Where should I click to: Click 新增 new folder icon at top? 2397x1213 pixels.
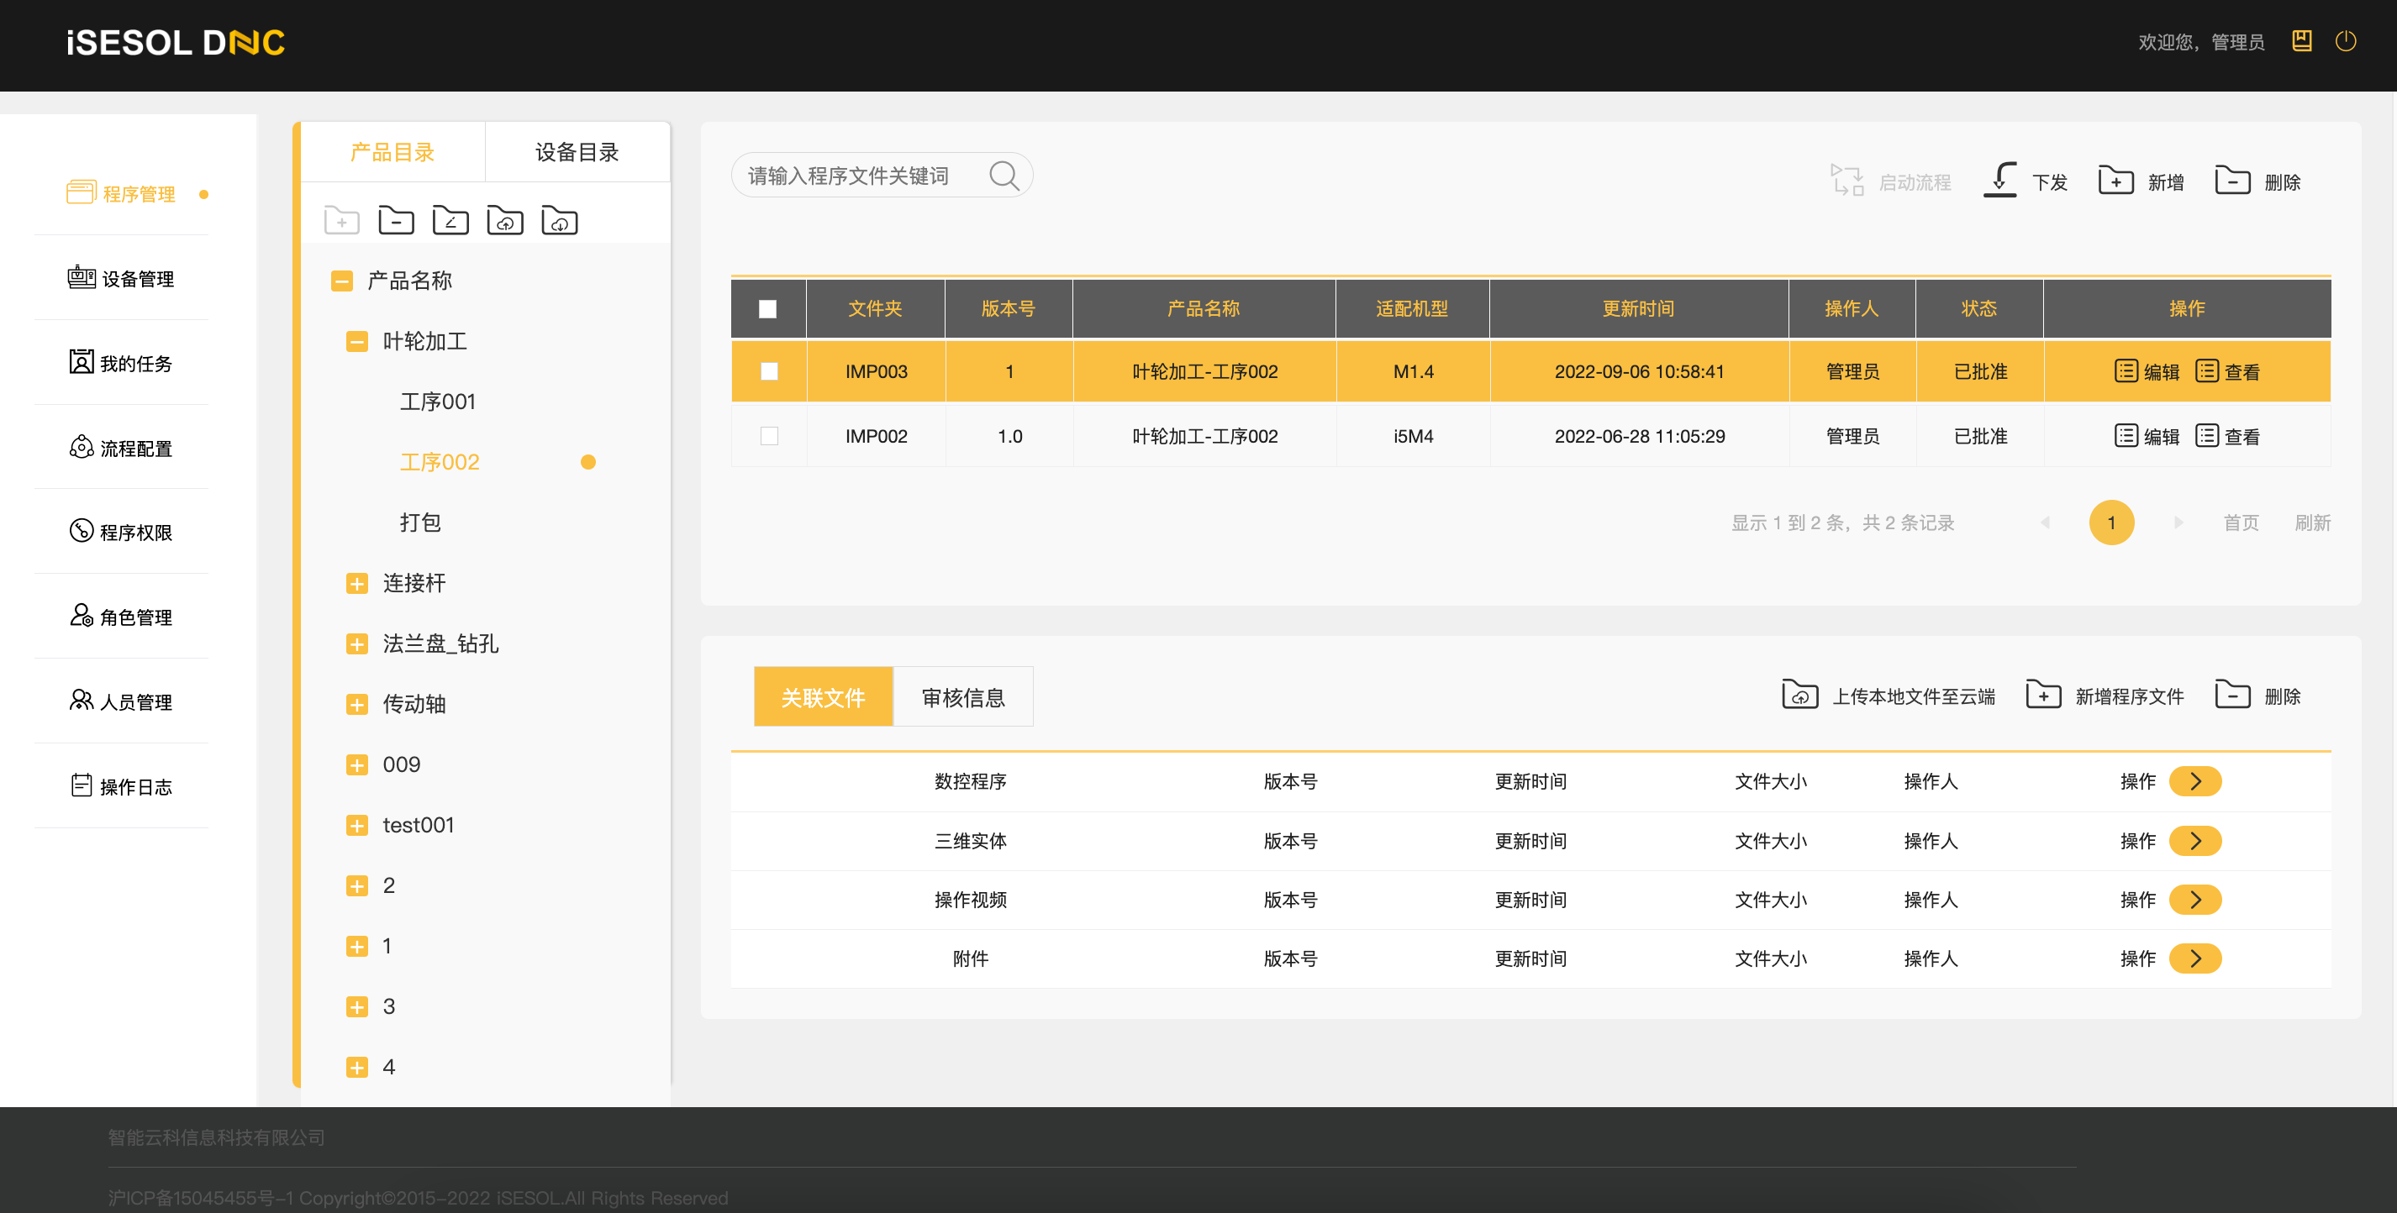click(2116, 180)
